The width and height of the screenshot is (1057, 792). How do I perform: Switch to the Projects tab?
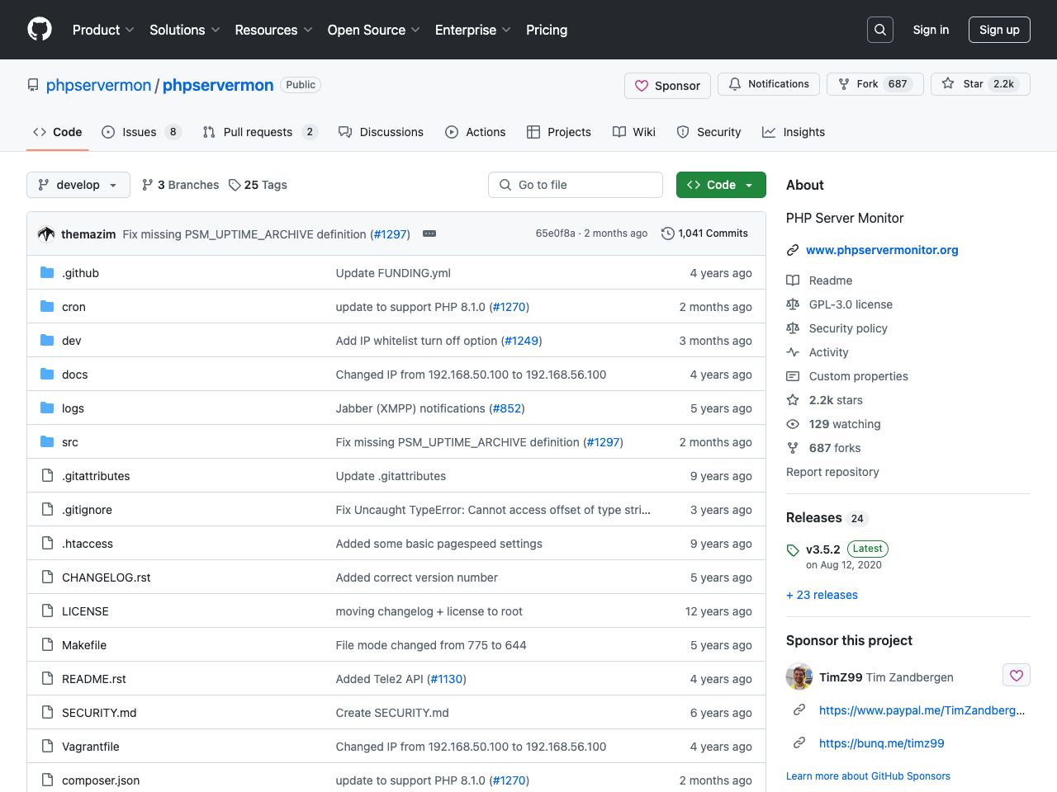559,132
